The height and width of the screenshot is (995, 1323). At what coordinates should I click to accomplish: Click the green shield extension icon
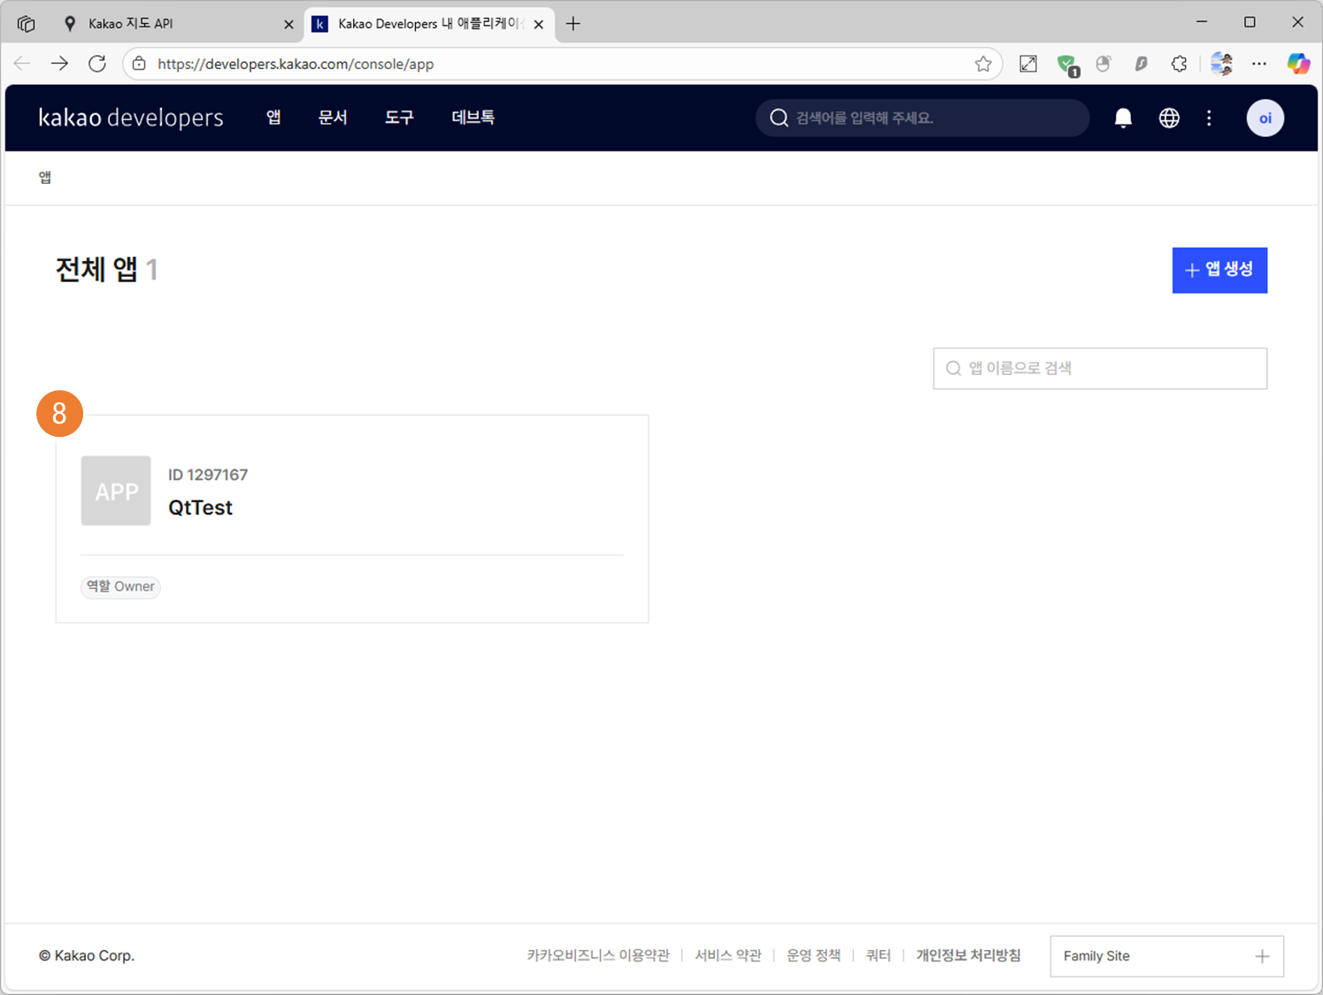(x=1067, y=65)
